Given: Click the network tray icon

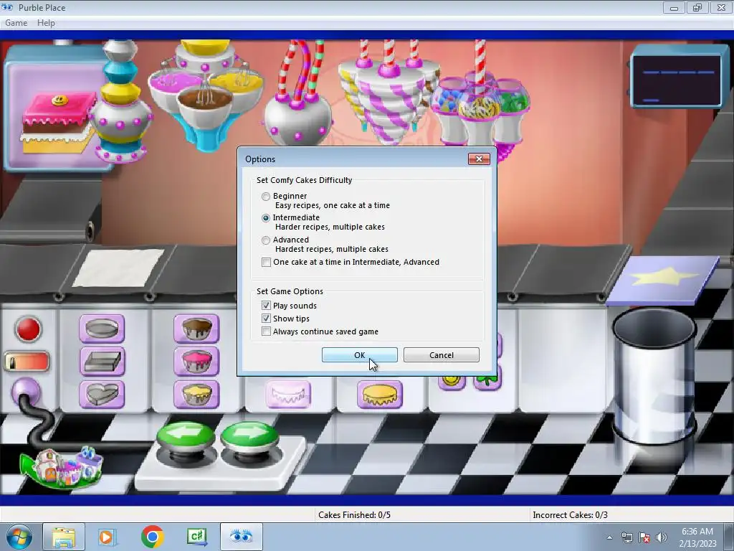Looking at the screenshot, I should (626, 537).
